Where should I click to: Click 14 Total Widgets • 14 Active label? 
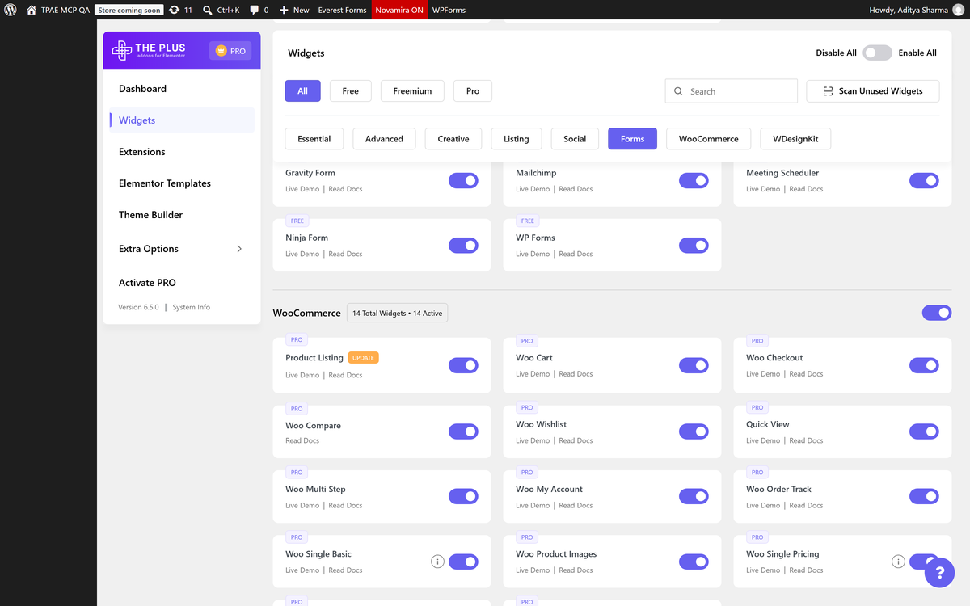point(398,314)
